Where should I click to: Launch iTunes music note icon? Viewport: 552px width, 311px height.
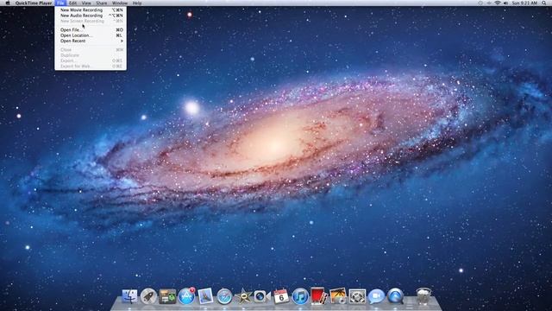(300, 296)
